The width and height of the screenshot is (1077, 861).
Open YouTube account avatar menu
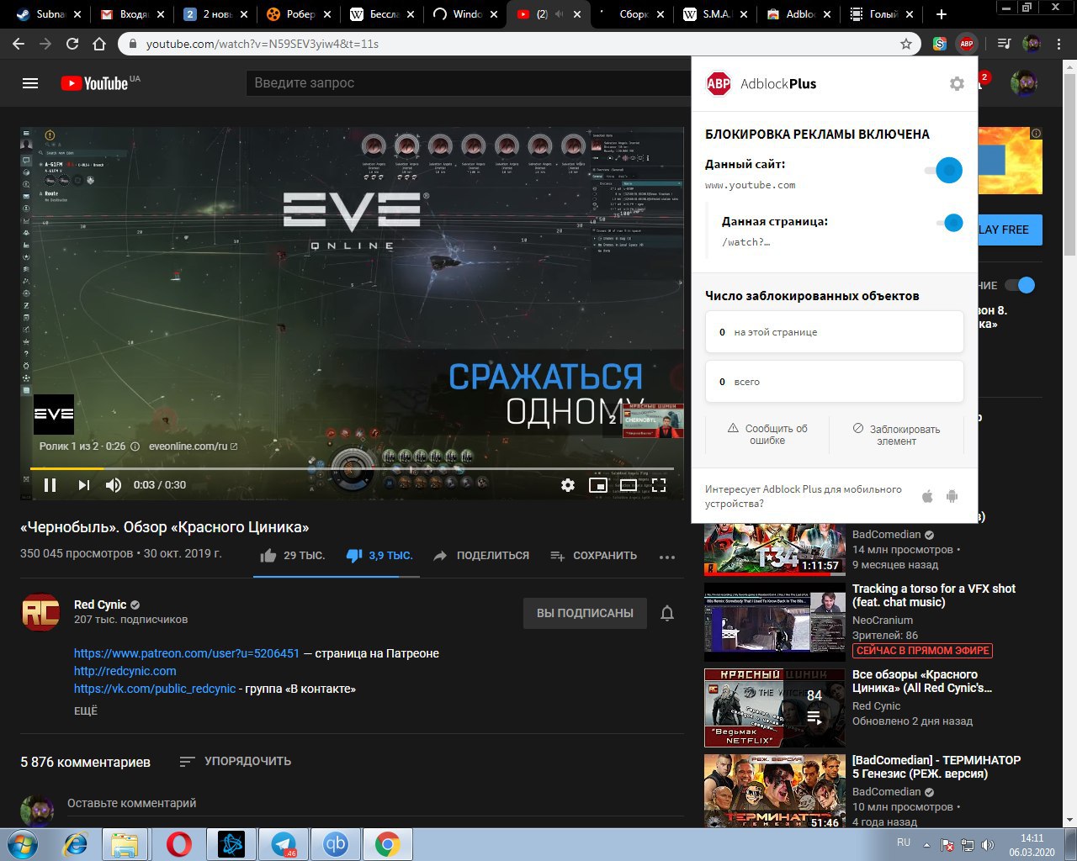[1023, 83]
